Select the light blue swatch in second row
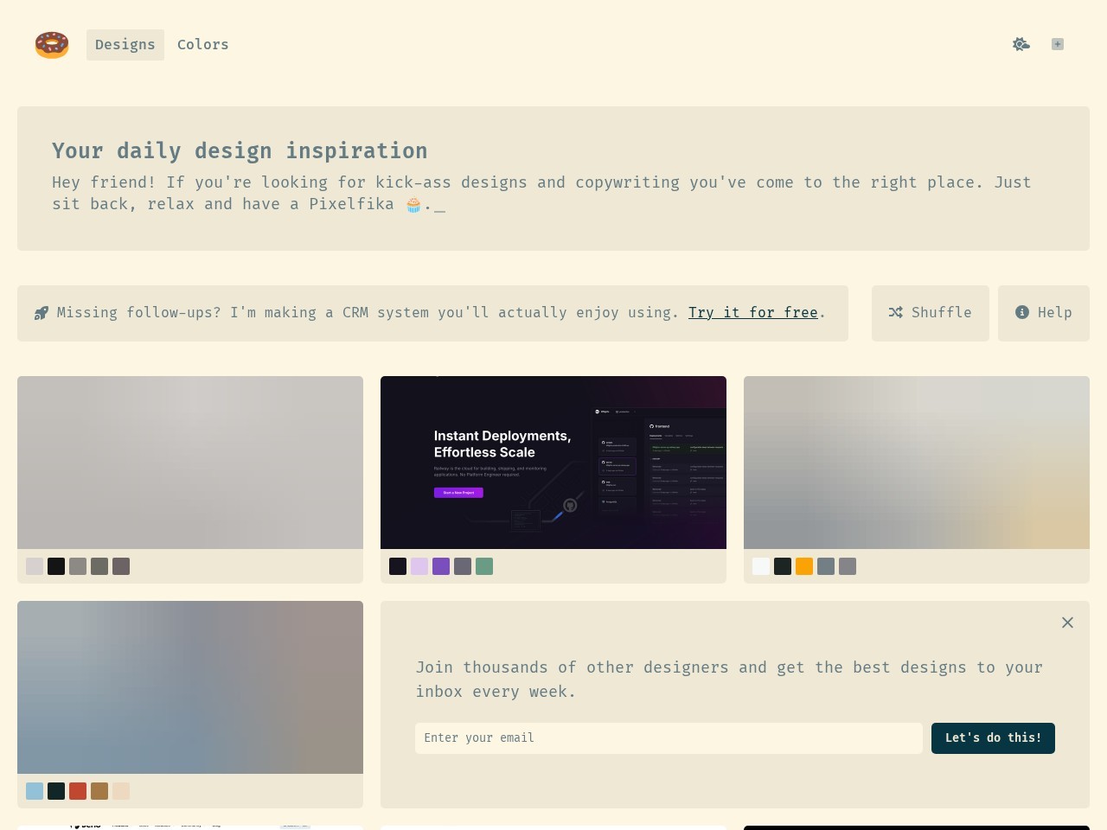This screenshot has height=830, width=1107. (35, 791)
